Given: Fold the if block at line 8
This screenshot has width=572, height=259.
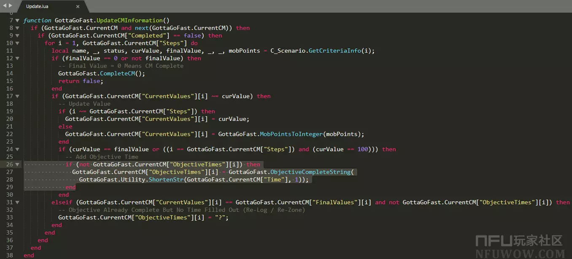Looking at the screenshot, I should pyautogui.click(x=17, y=28).
